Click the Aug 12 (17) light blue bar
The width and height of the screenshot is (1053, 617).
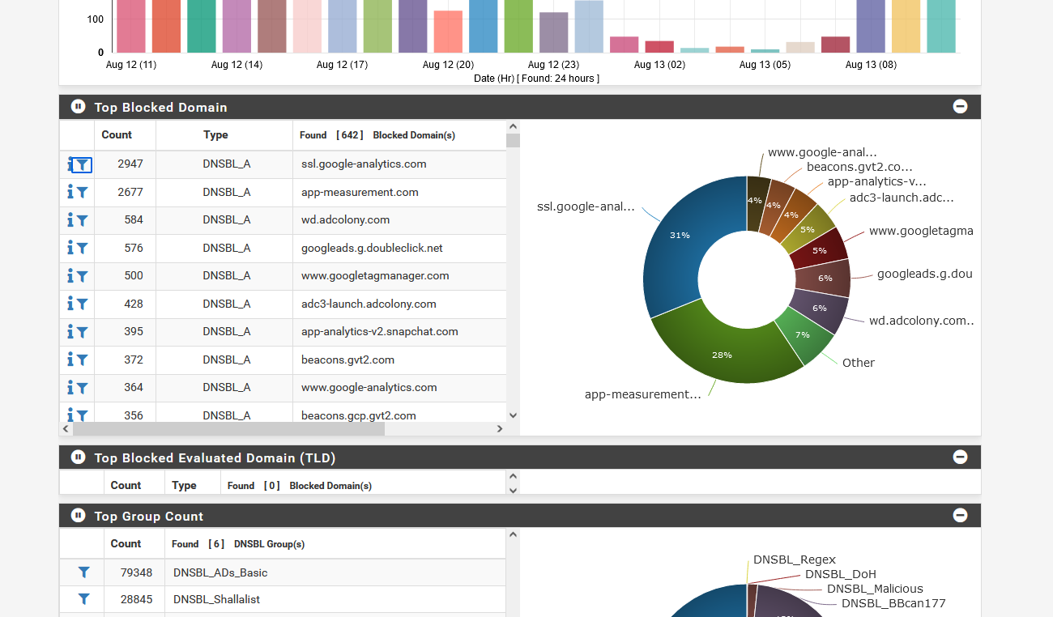[x=342, y=26]
